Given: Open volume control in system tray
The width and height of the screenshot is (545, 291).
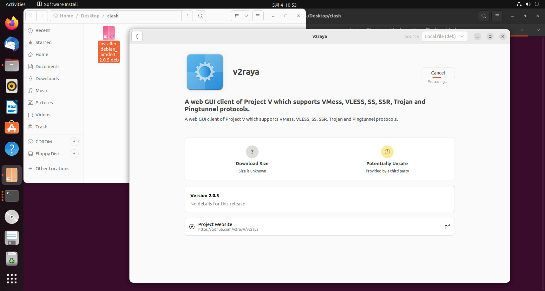Looking at the screenshot, I should point(528,4).
